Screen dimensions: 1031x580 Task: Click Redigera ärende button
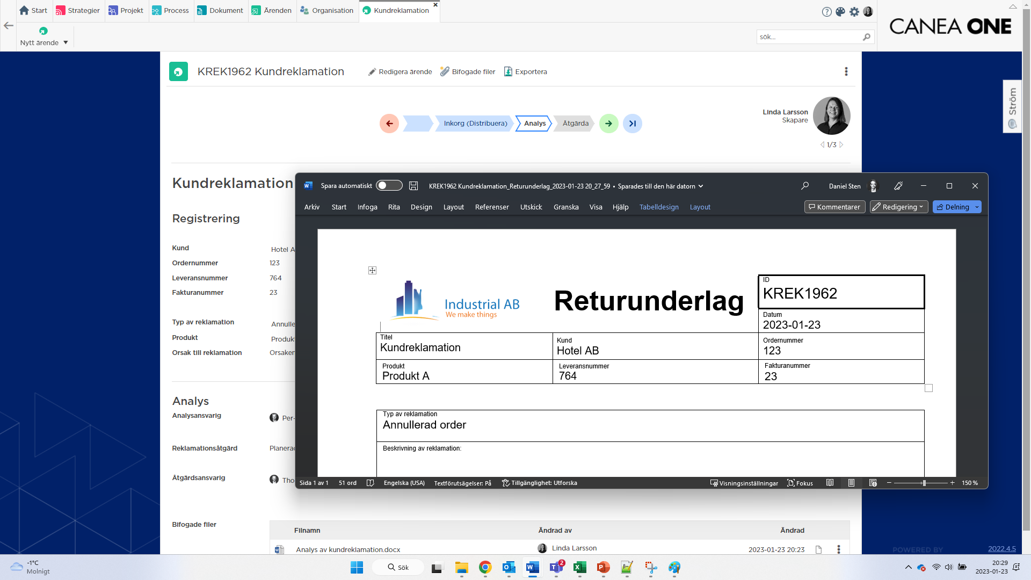400,72
